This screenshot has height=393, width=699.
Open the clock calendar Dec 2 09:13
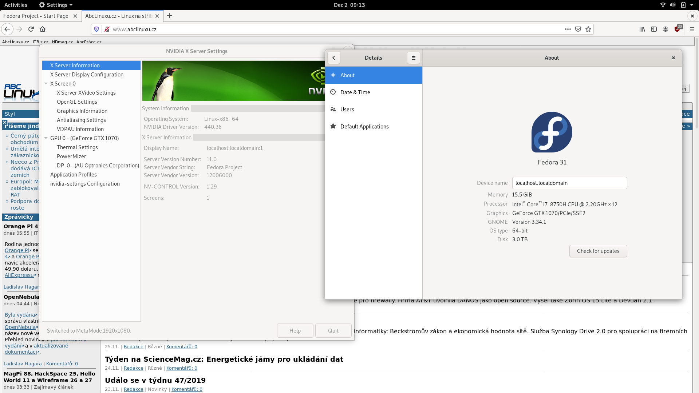pos(349,5)
